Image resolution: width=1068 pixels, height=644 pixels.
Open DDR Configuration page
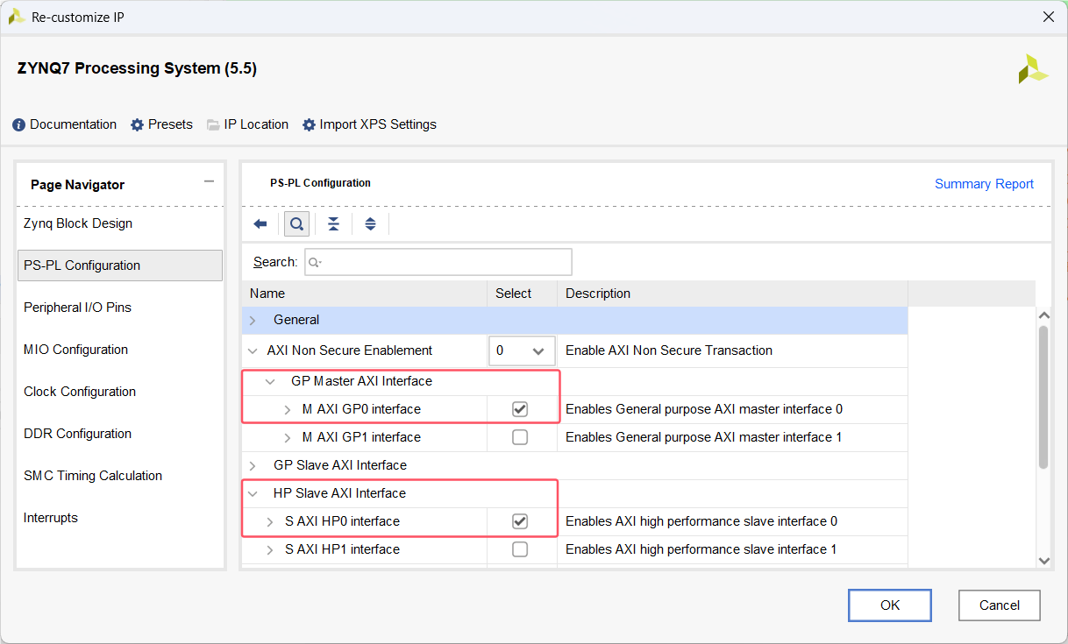coord(120,434)
